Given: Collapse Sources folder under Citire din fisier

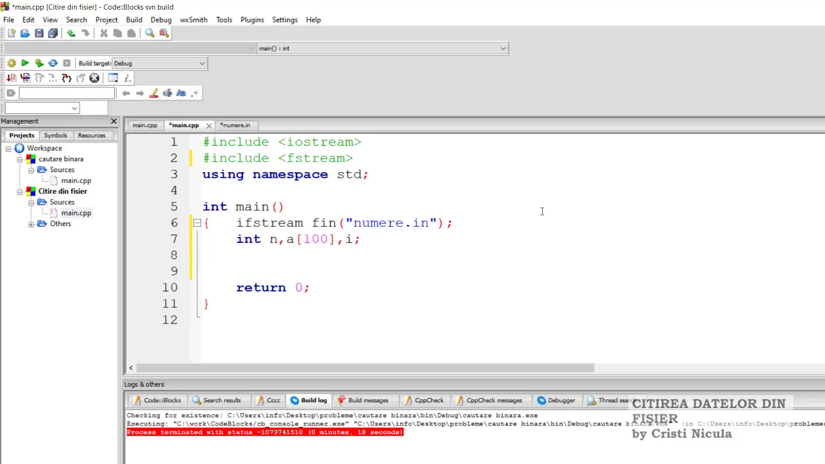Looking at the screenshot, I should [31, 202].
